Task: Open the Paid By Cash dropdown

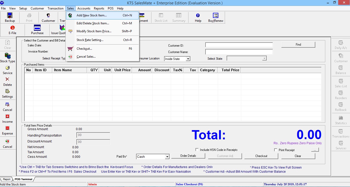Action: tap(167, 157)
